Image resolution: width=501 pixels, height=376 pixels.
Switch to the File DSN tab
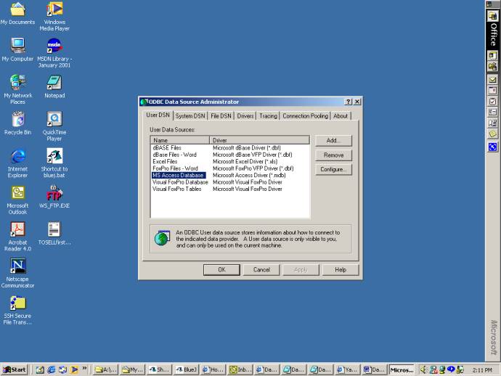221,116
